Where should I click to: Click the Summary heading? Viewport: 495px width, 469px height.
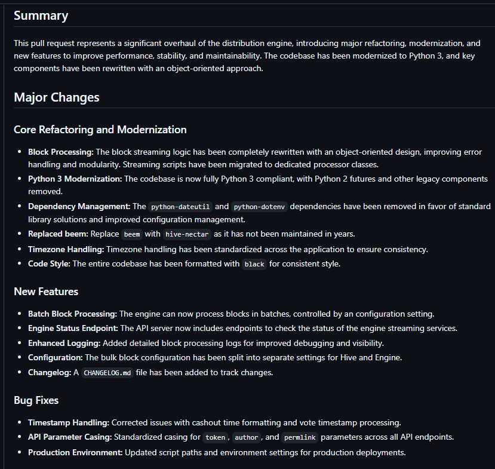41,16
